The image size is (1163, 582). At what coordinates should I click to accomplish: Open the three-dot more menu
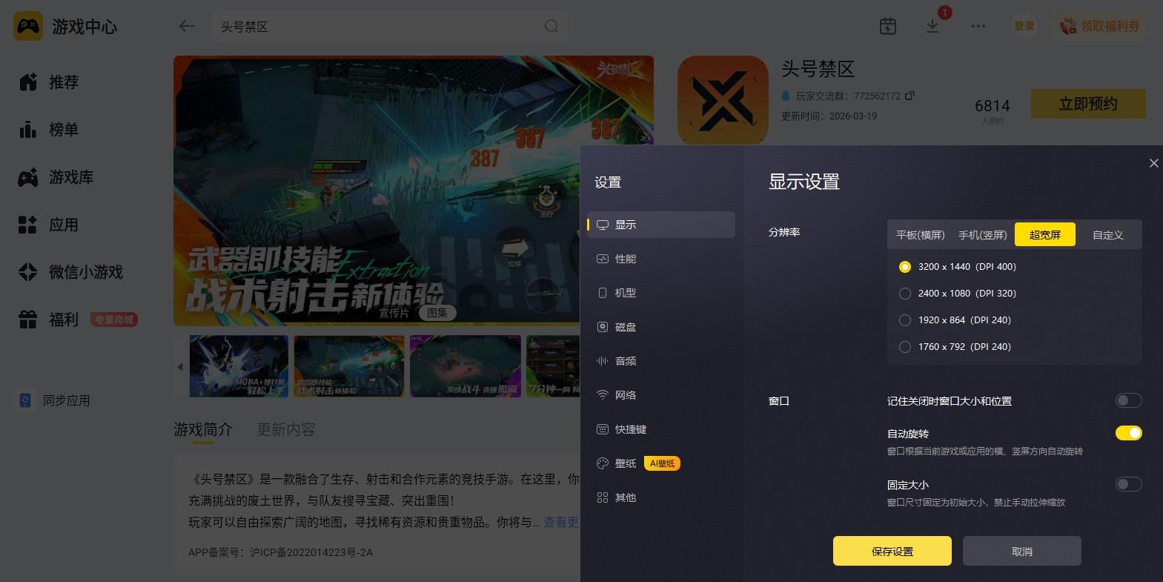(978, 26)
